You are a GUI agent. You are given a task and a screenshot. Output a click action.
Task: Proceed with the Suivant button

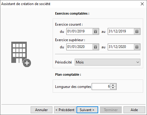point(87,110)
